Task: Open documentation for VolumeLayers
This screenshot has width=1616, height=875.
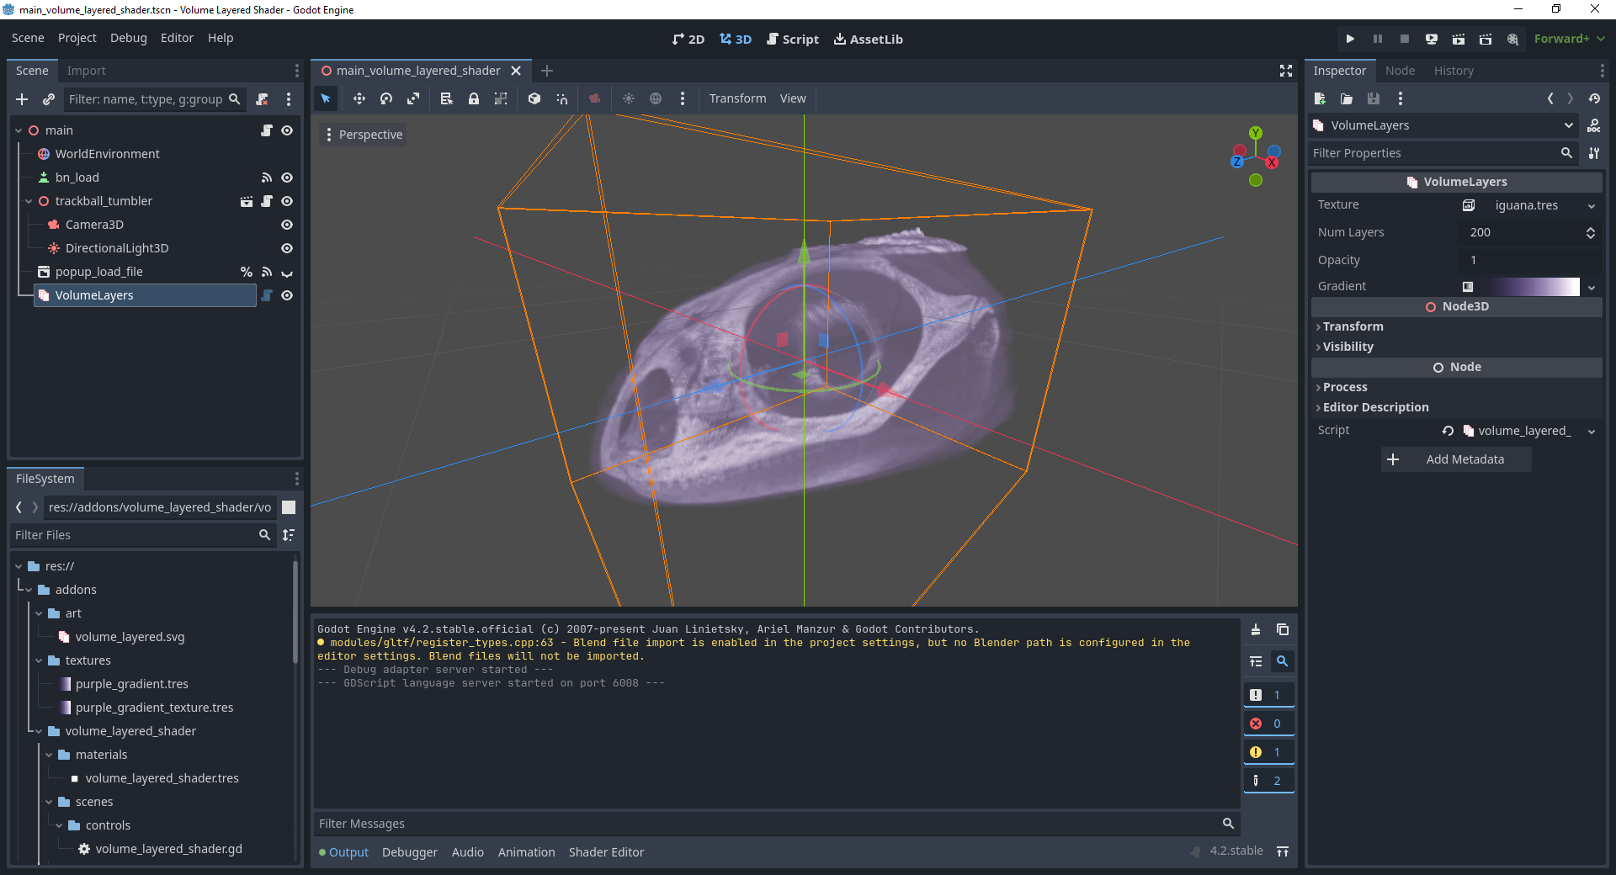Action: tap(1594, 125)
